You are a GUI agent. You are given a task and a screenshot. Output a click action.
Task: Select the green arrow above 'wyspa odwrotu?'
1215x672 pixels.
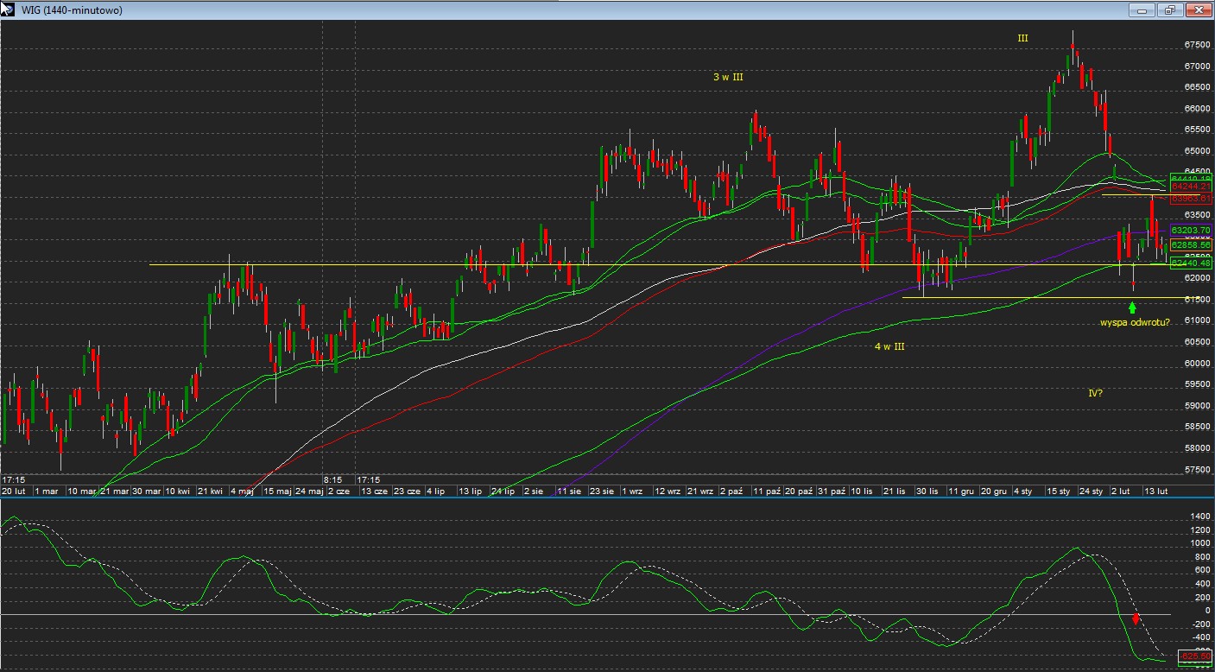(1132, 307)
